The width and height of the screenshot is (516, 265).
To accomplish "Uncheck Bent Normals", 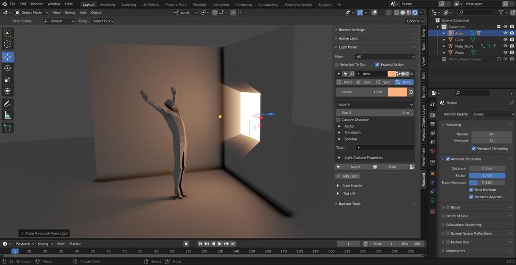I will pyautogui.click(x=471, y=190).
